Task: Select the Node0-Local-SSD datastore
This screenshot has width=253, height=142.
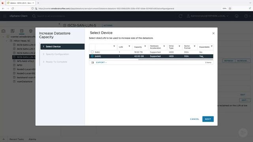Action: pos(26,73)
